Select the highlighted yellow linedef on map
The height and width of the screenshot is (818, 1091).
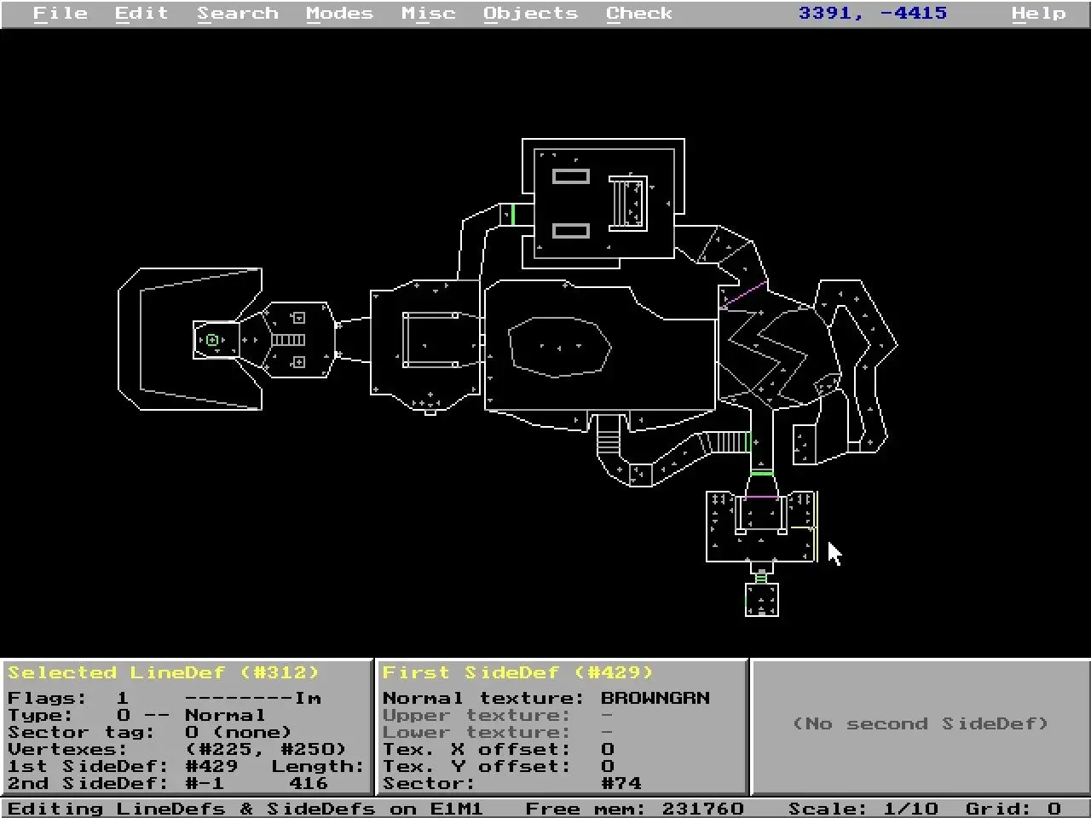pos(817,527)
